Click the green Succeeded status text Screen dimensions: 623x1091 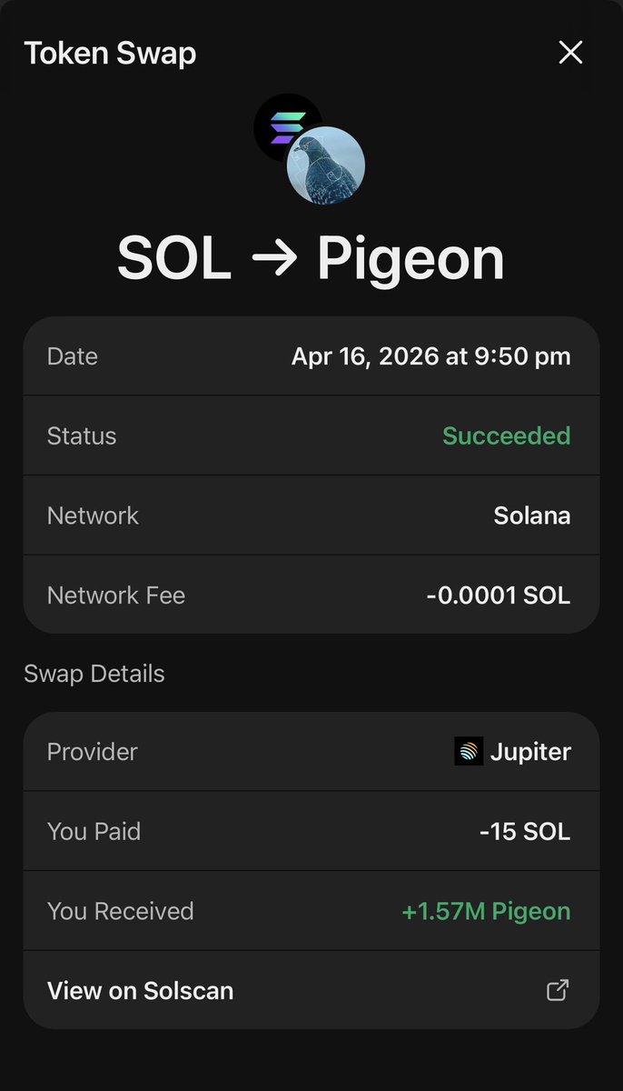(506, 435)
